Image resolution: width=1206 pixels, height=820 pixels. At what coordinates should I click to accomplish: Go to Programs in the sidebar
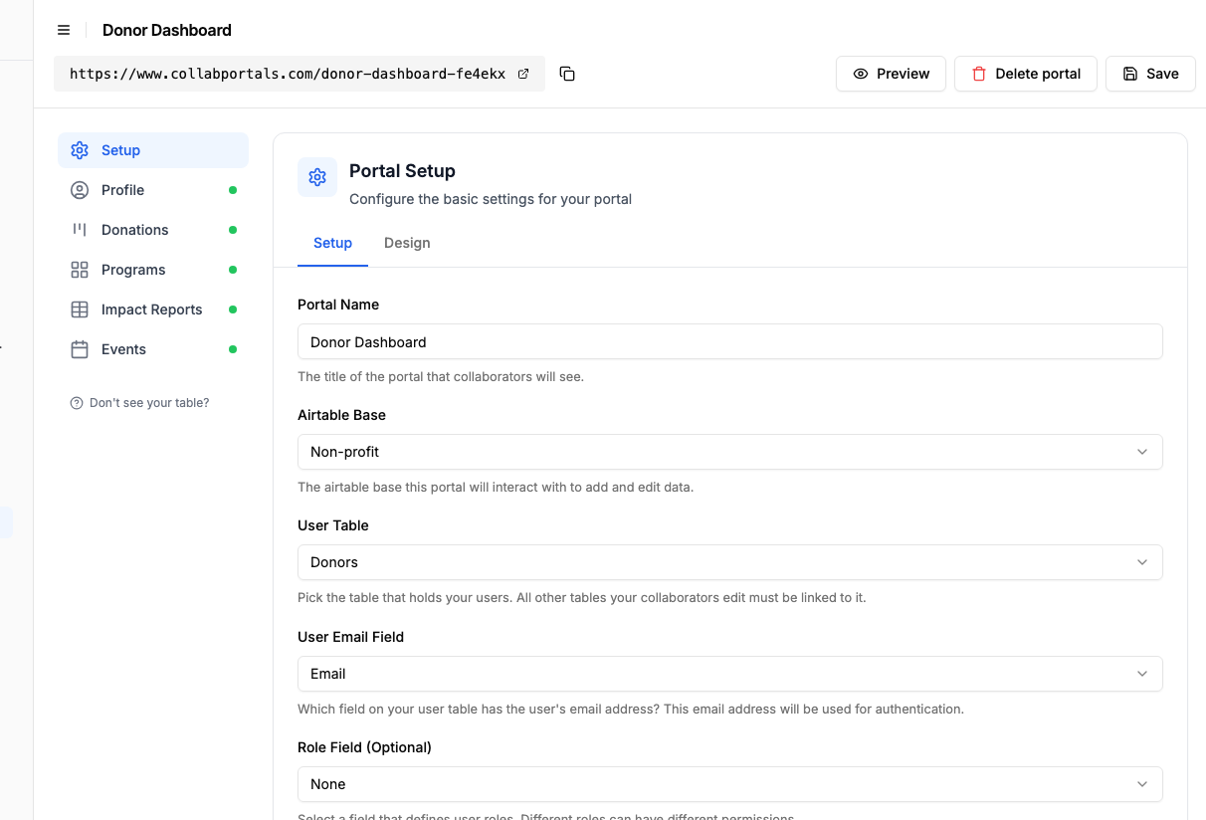click(153, 270)
